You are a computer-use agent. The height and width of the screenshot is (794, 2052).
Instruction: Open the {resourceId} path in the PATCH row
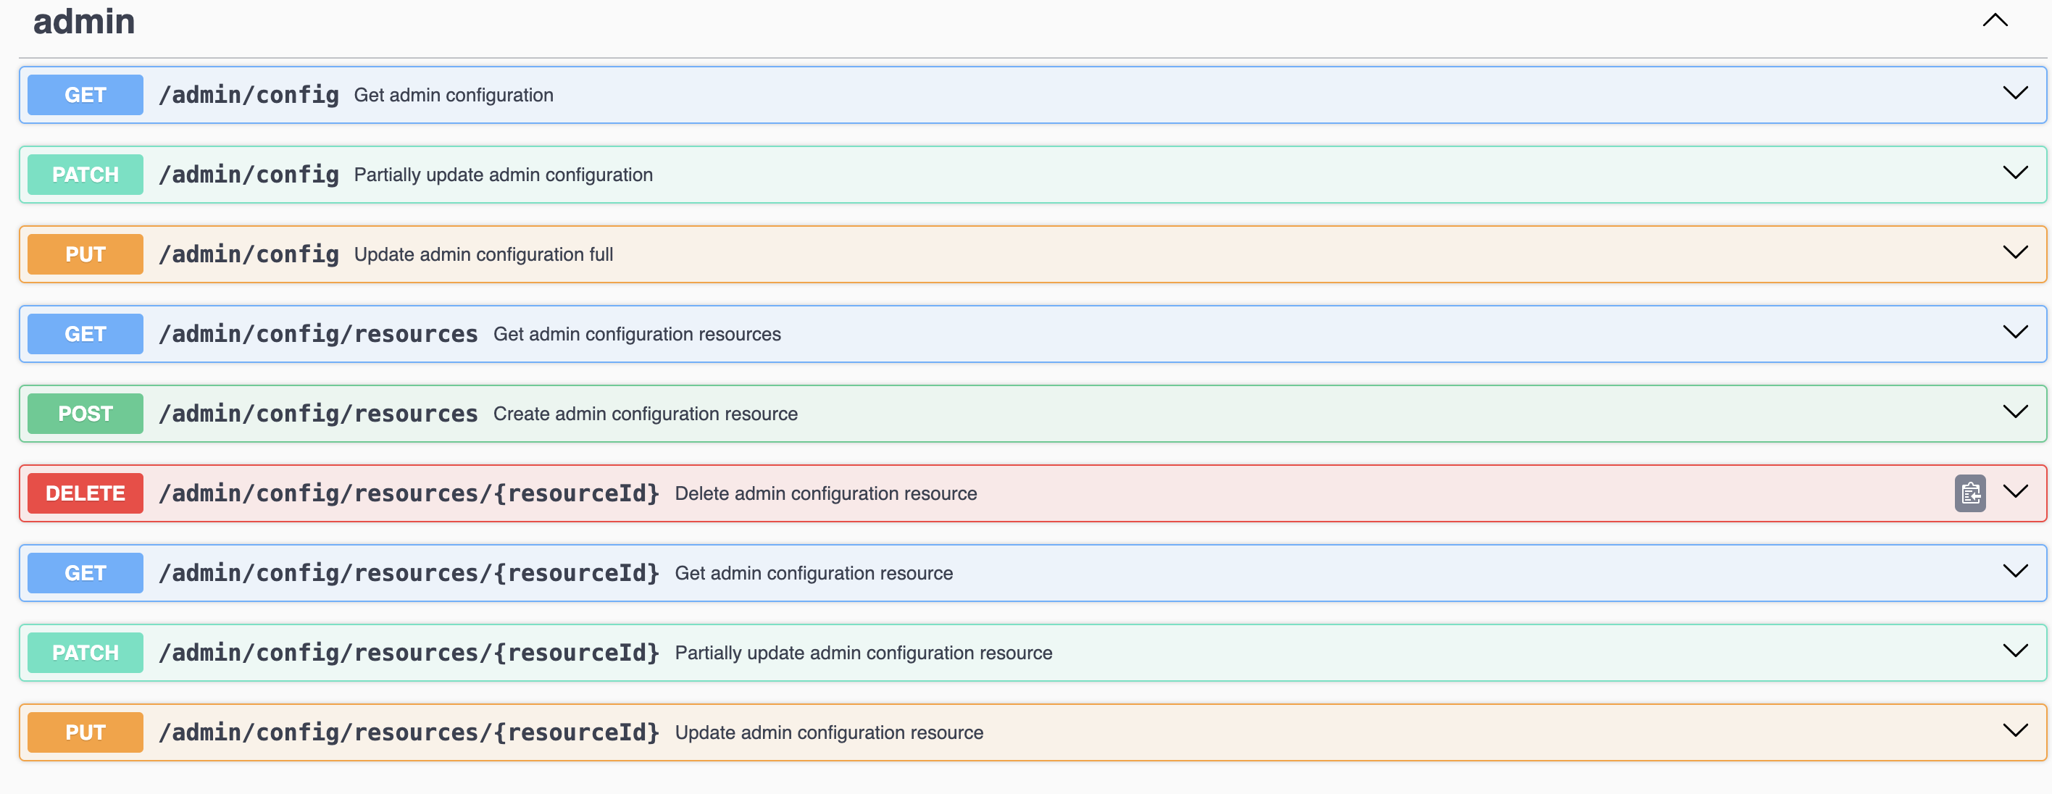tap(409, 652)
